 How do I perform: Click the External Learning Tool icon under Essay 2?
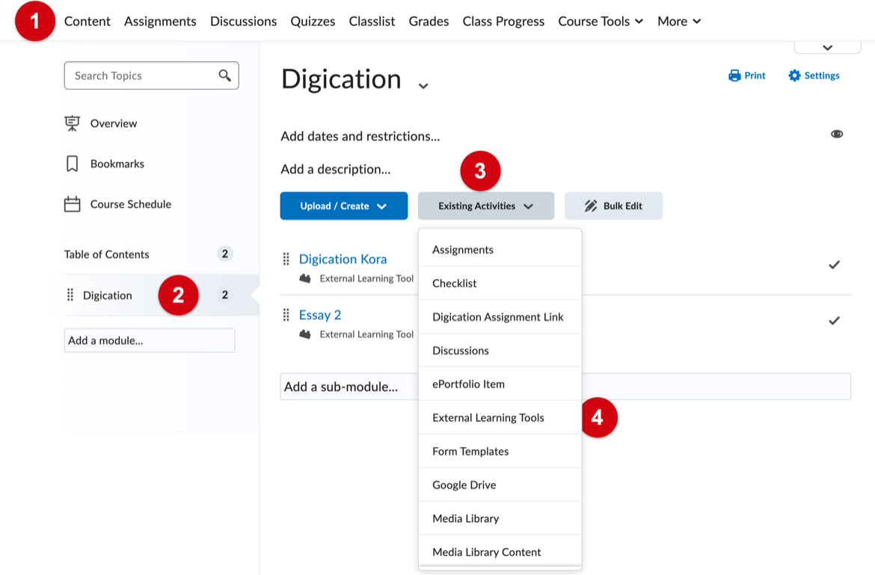pos(304,334)
